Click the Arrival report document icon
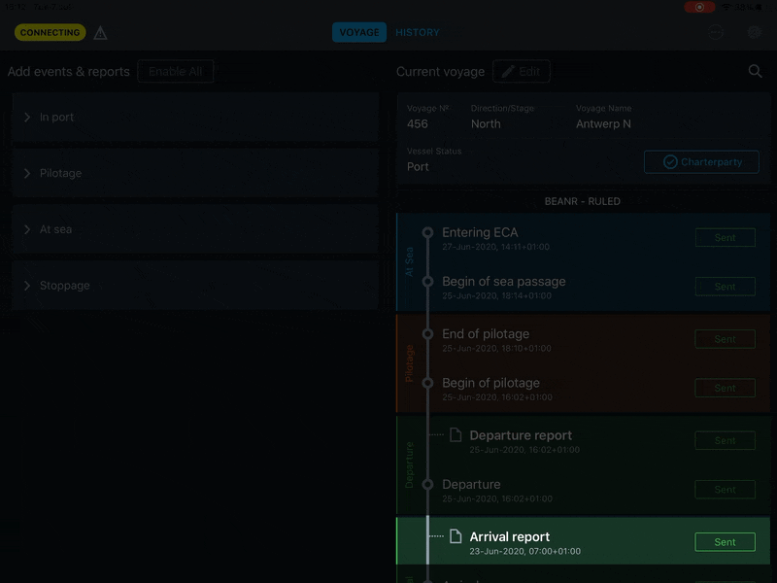 point(456,536)
